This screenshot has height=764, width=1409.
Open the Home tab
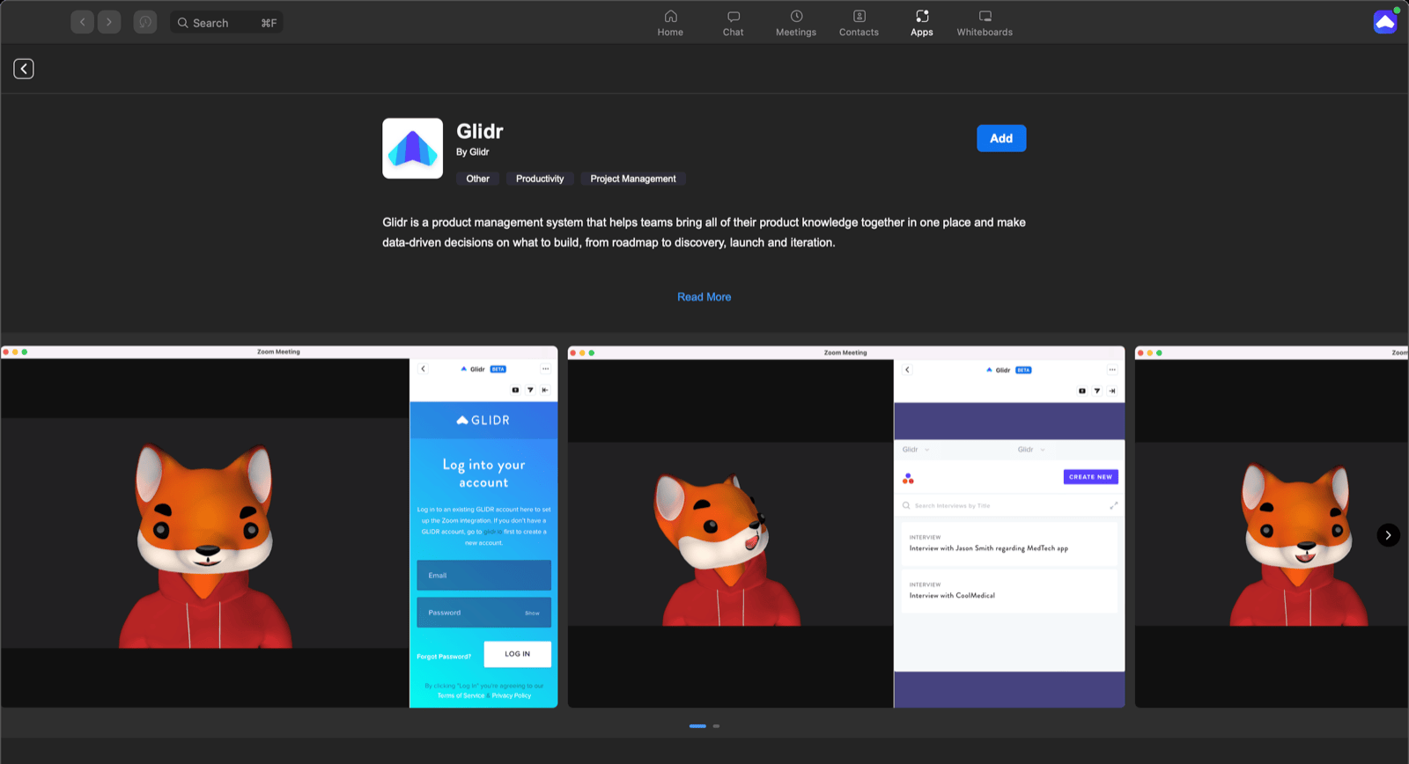[x=670, y=23]
